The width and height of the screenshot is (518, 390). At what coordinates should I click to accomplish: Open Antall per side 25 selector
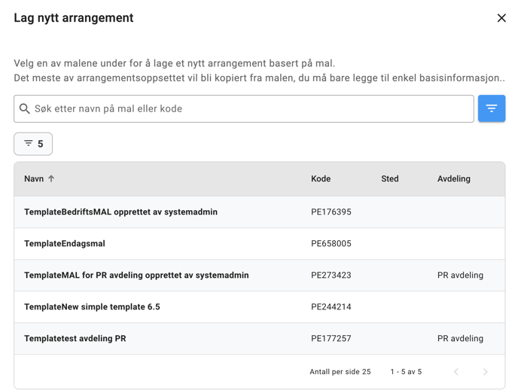pos(340,372)
